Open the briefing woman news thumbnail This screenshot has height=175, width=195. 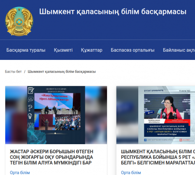coord(156,115)
